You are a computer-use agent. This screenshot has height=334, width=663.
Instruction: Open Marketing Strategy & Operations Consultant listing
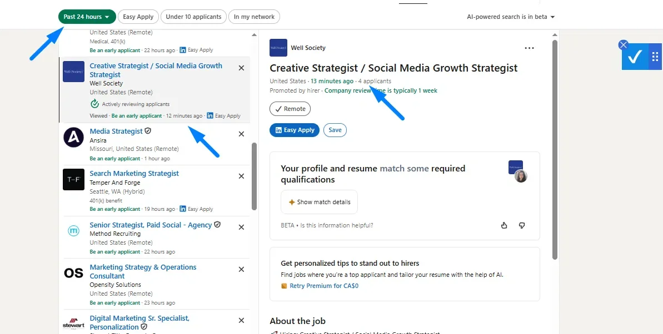pyautogui.click(x=143, y=271)
